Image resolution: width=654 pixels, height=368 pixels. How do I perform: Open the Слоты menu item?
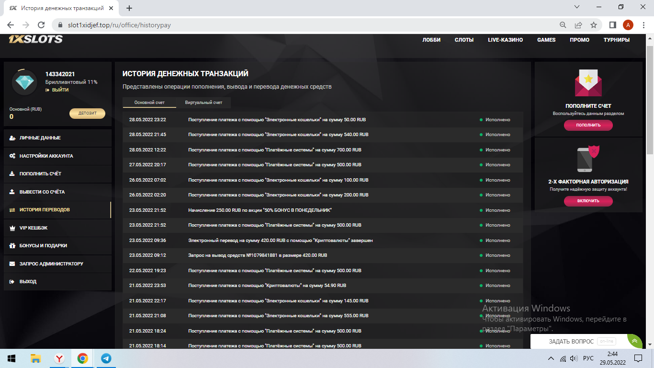tap(464, 40)
